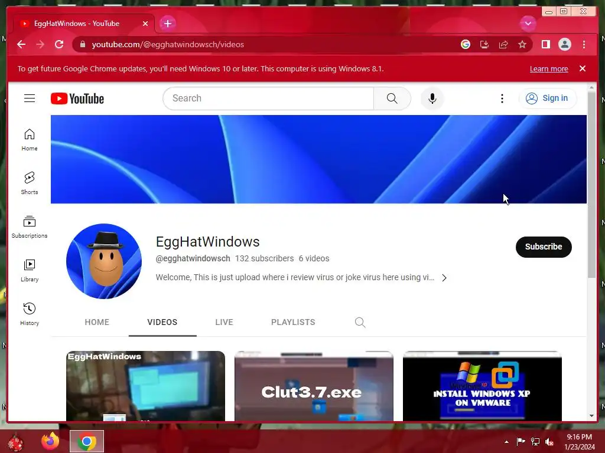This screenshot has width=605, height=453.
Task: Click the magnifier search button
Action: (x=392, y=99)
